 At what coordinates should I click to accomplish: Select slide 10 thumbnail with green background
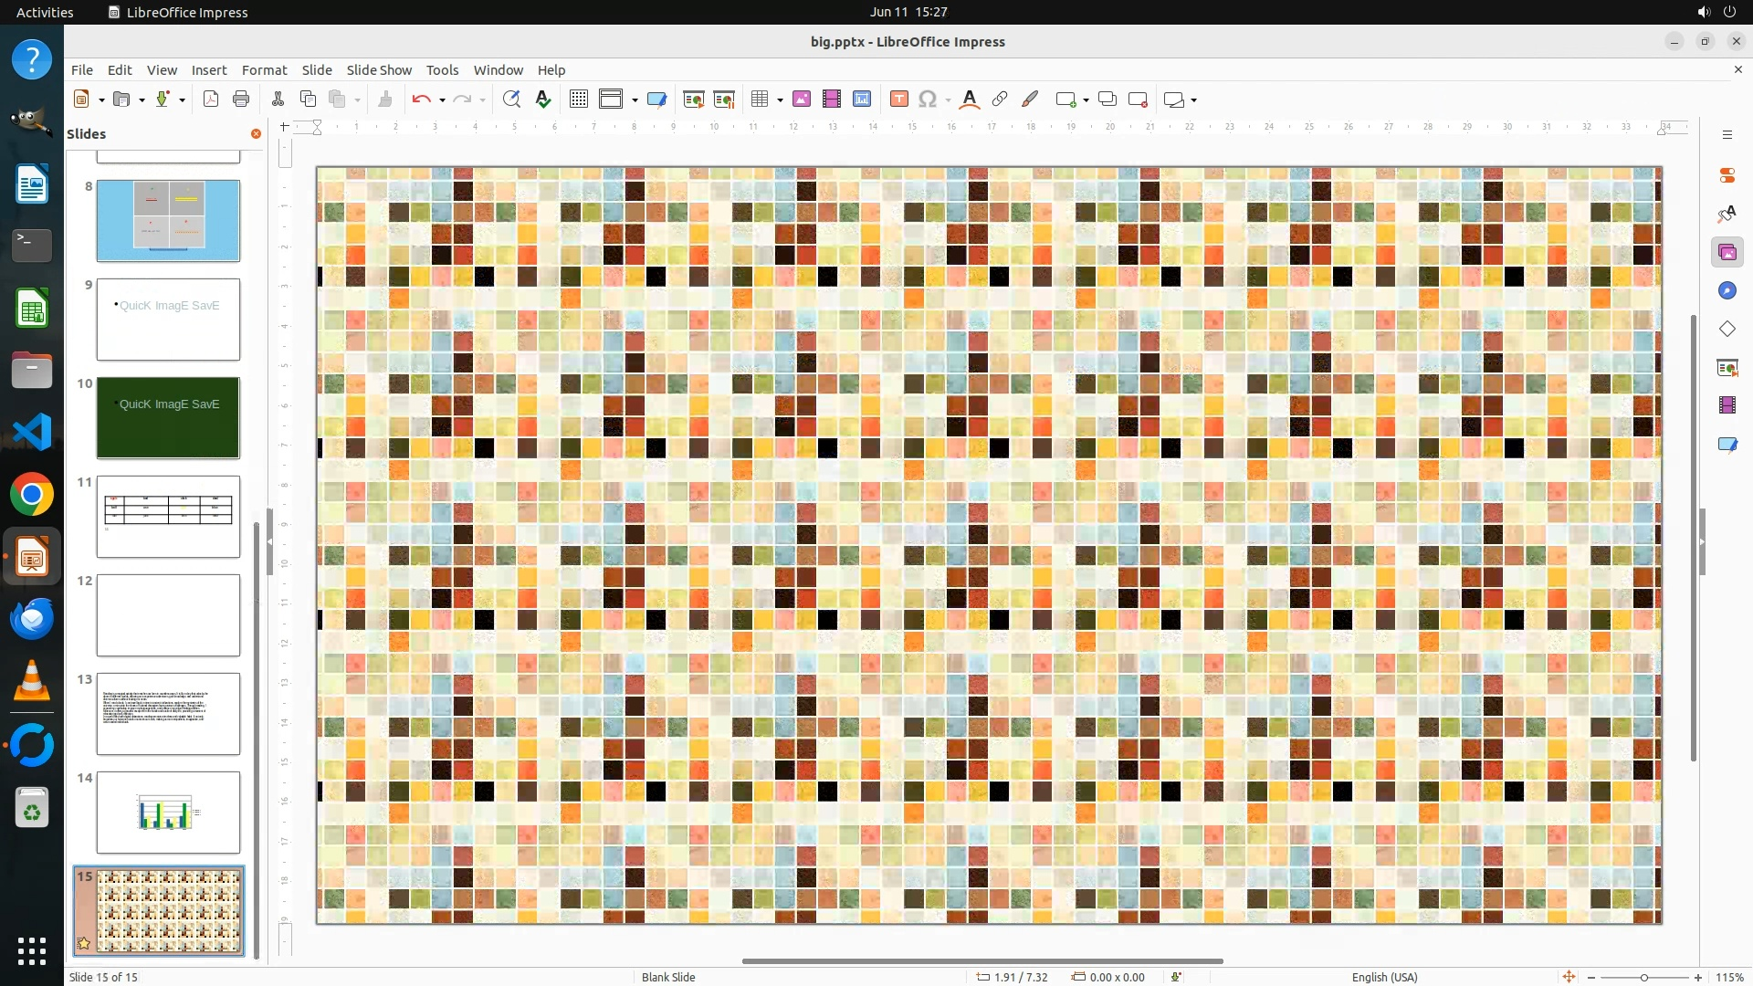tap(168, 417)
